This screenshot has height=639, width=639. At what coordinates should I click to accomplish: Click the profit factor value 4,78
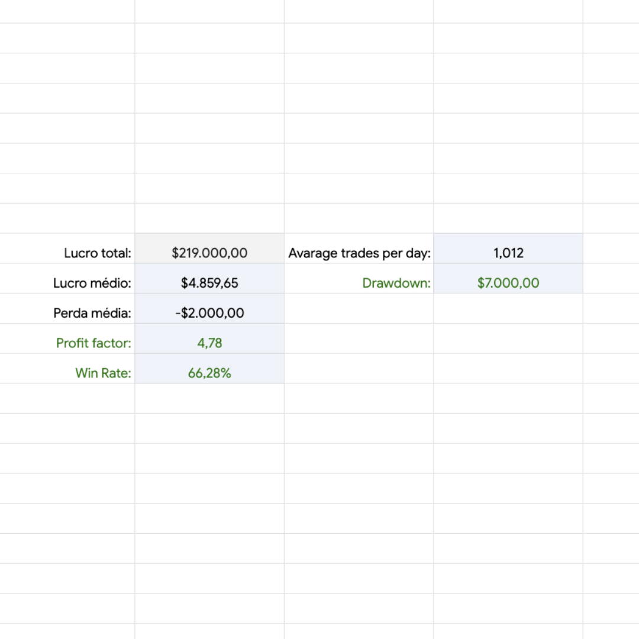click(x=209, y=343)
